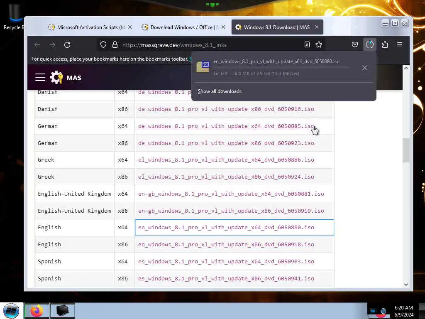Screen dimensions: 425x319
Task: Click the manage bookmarks link in toolbar
Action: [x=190, y=59]
